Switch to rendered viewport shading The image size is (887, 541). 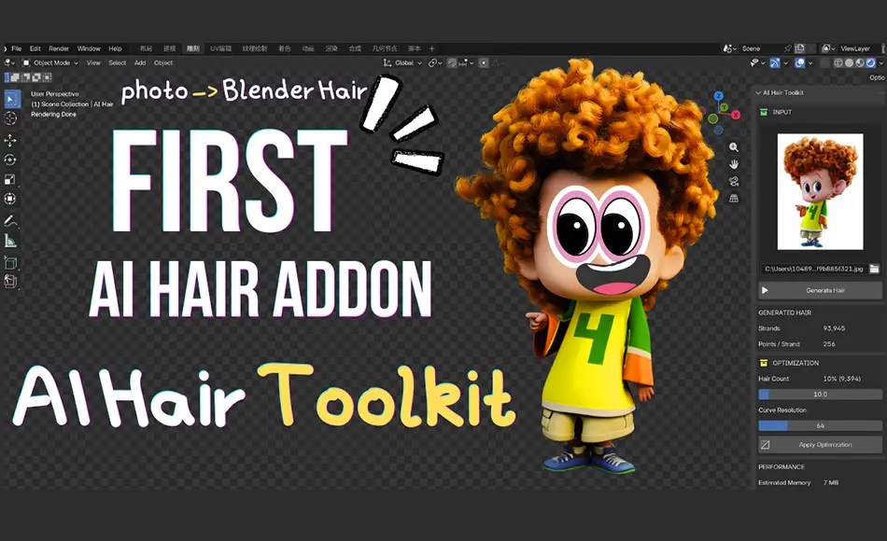[x=870, y=62]
